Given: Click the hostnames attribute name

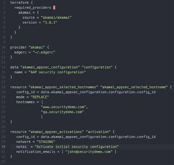Looking at the screenshot, I should tap(25, 102).
